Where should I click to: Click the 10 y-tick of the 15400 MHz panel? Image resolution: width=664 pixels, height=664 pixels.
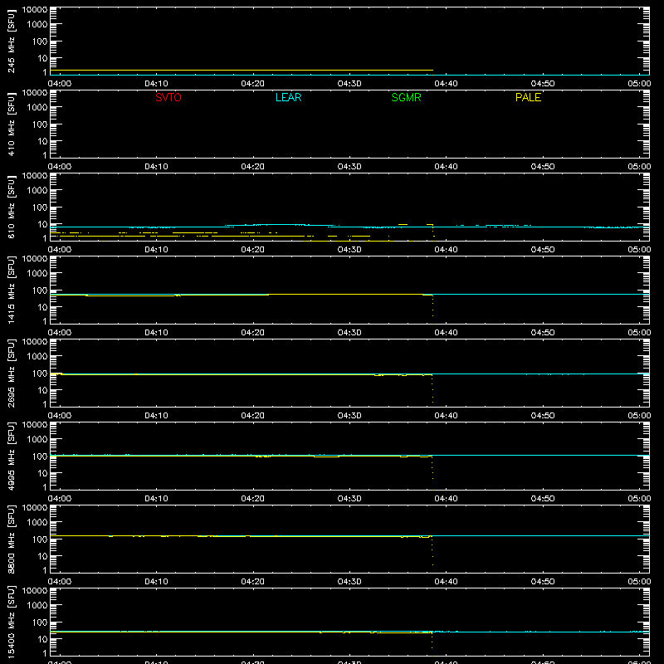[42, 639]
